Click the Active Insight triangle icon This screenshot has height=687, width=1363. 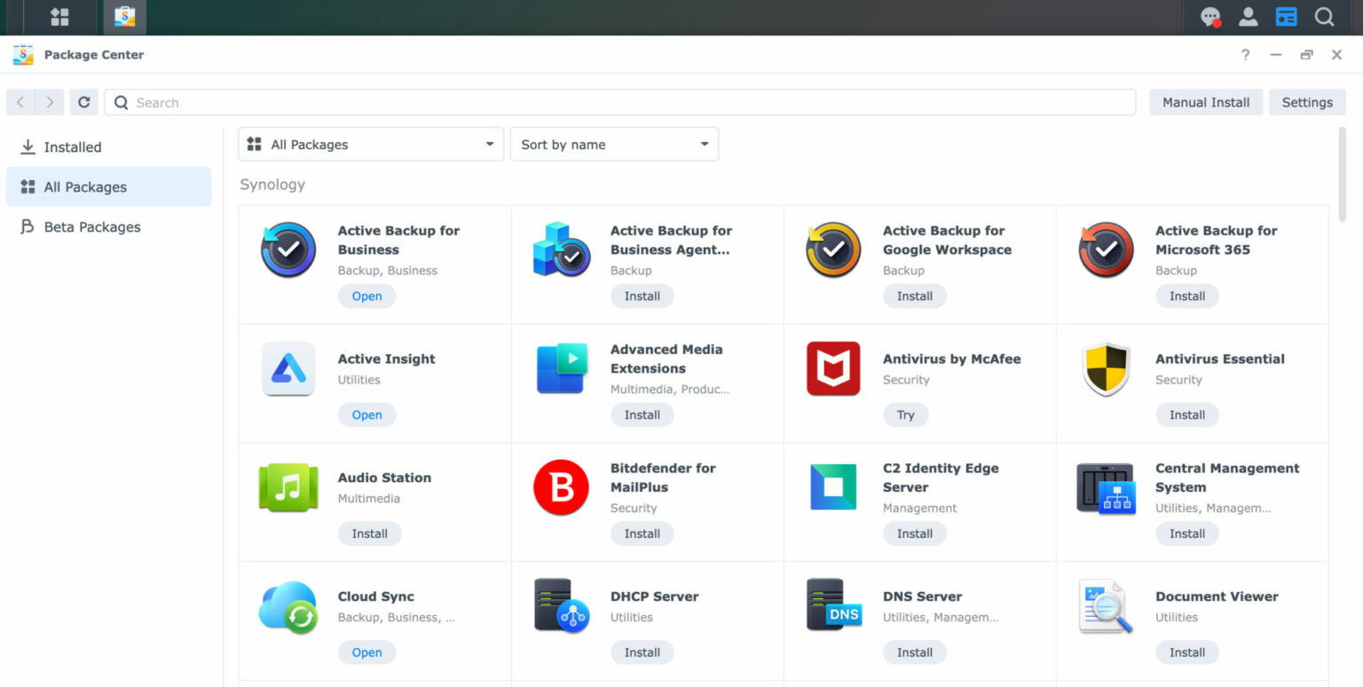[x=288, y=368]
